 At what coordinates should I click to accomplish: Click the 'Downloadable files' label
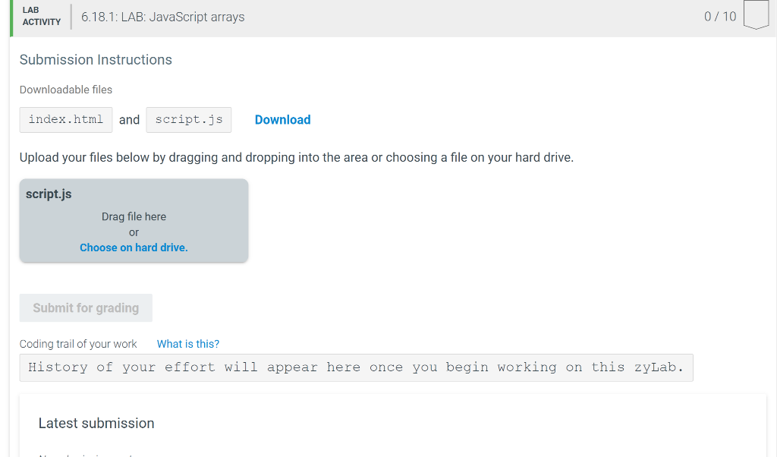point(66,90)
